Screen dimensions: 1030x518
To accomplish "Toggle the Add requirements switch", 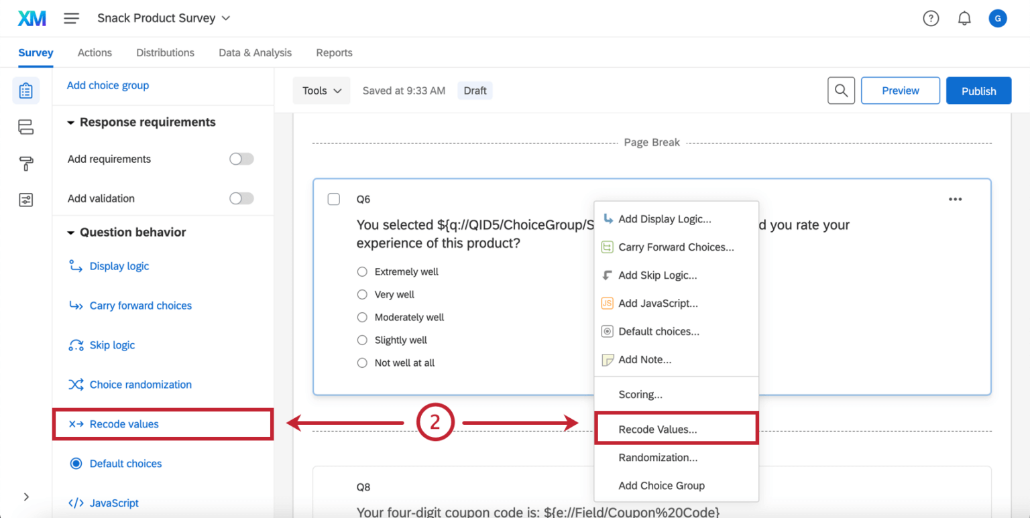I will tap(241, 159).
